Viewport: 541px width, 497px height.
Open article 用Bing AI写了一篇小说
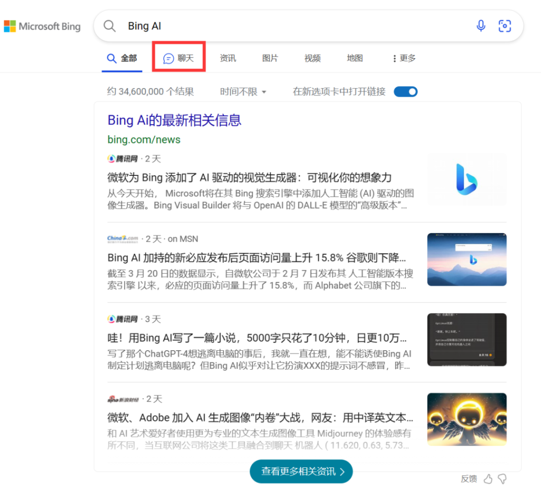click(x=257, y=337)
